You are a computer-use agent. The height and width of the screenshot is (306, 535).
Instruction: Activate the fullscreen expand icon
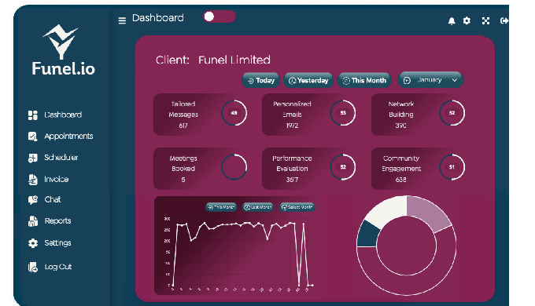point(485,21)
